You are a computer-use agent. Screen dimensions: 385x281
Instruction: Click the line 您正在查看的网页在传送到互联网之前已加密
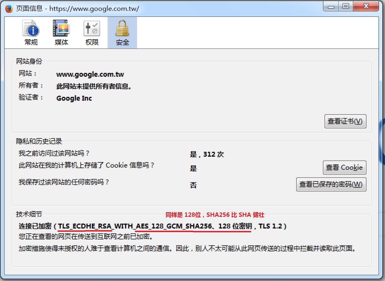tap(86, 236)
